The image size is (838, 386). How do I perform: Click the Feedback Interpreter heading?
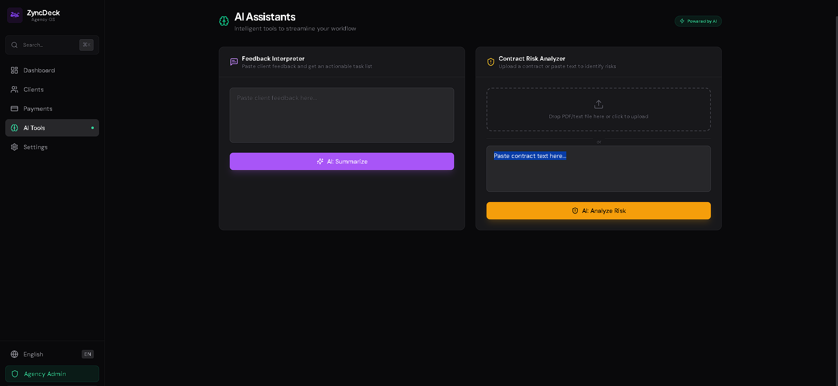pyautogui.click(x=273, y=58)
